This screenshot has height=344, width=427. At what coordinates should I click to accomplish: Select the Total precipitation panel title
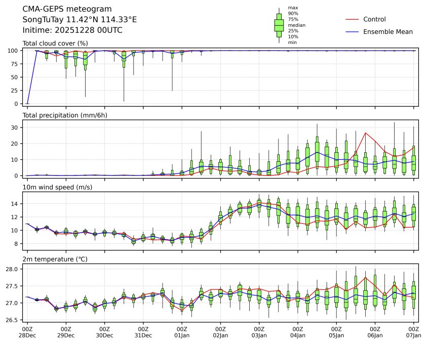(x=65, y=115)
